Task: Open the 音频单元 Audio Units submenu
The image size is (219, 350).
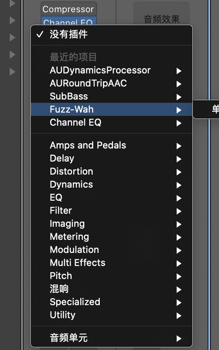Action: 112,338
